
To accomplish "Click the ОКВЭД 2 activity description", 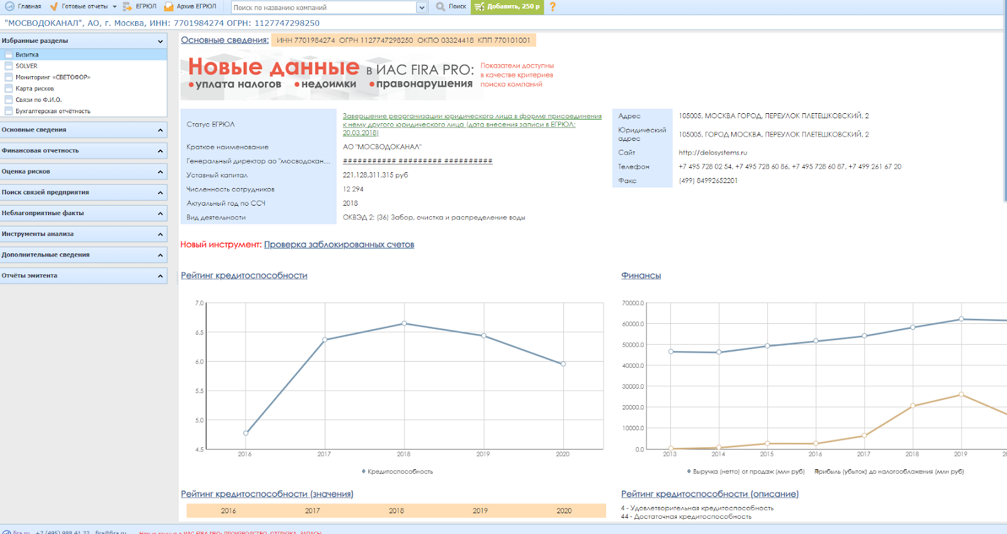I will (434, 217).
